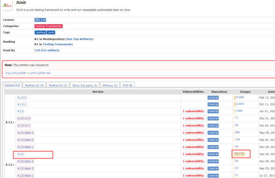Screen dimensions: 275x178
Task: Click the Vulnerabilities column header
Action: pos(193,92)
